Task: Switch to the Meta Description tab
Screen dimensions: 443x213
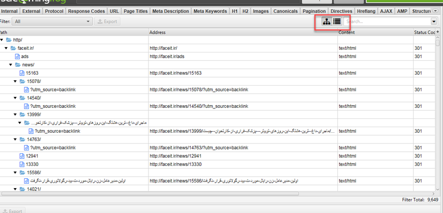Action: pos(171,11)
